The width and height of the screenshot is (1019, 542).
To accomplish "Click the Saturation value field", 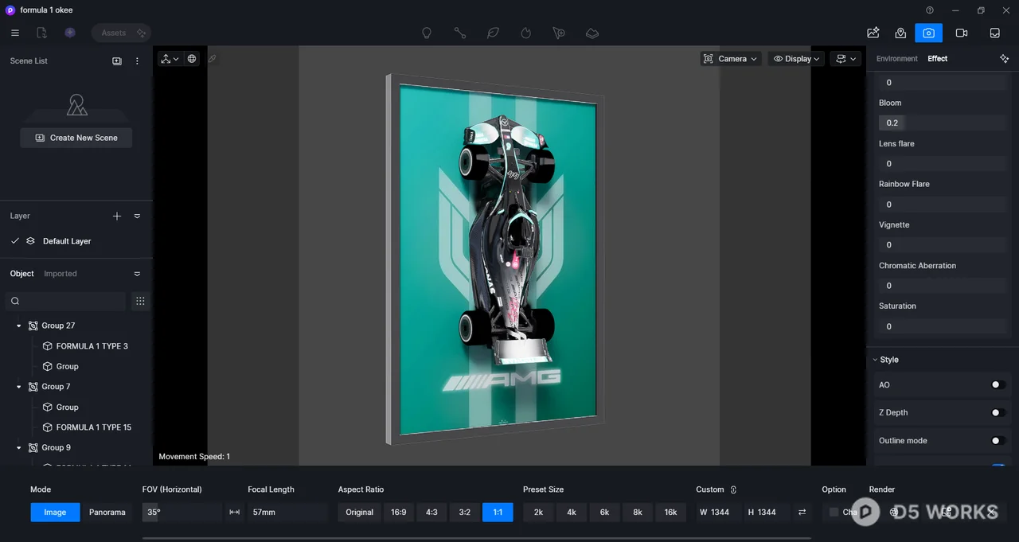I will (943, 326).
